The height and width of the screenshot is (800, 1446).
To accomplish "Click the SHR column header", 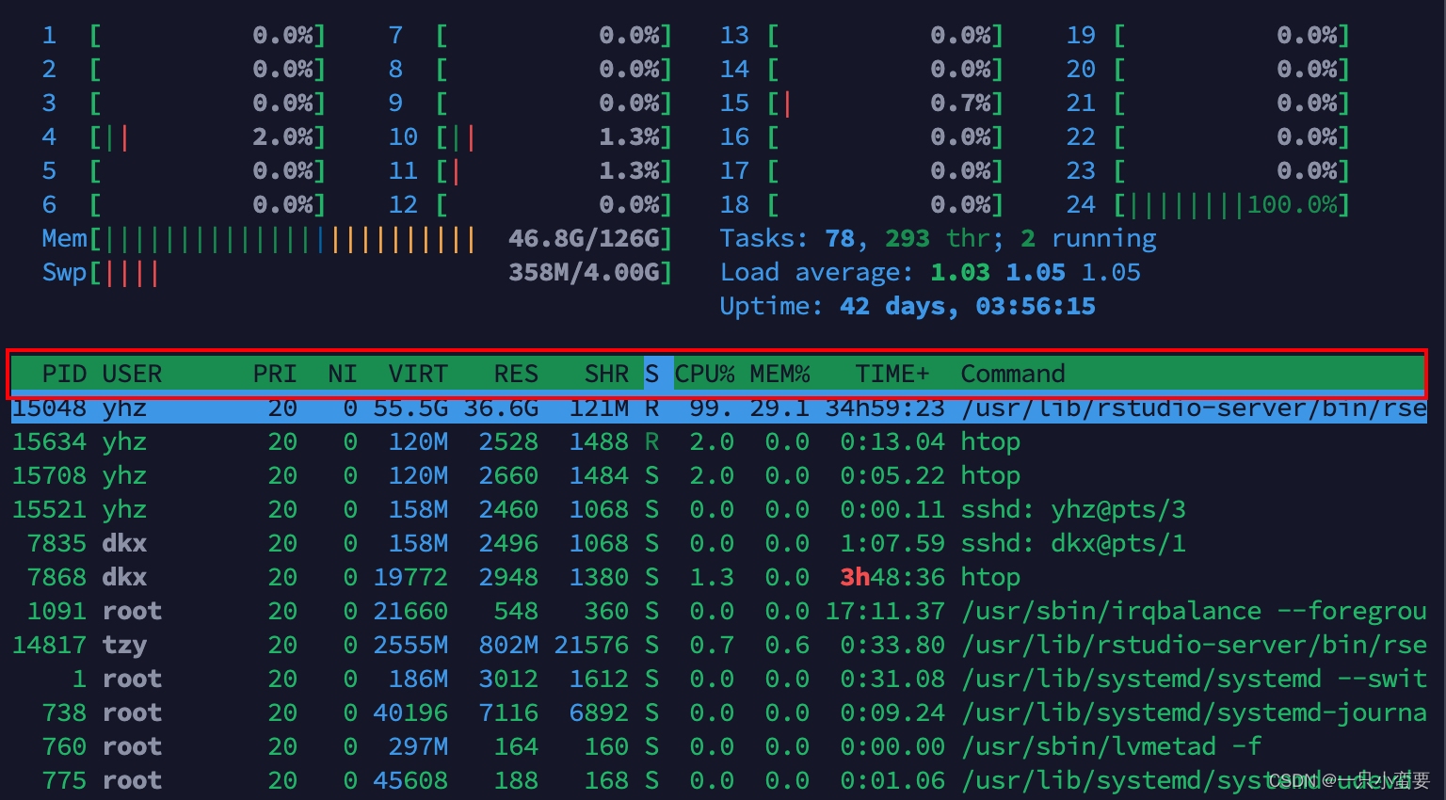I will (605, 374).
